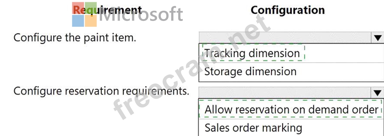Click the green square of the Microsoft logo
384x136 pixels.
(91, 8)
